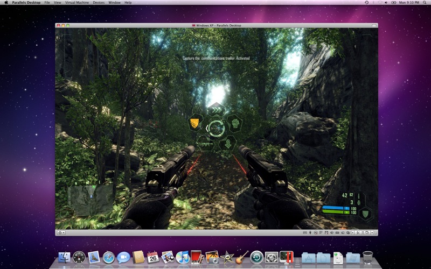Open Parallels Desktop from the Dock
The image size is (431, 269).
[x=286, y=258]
